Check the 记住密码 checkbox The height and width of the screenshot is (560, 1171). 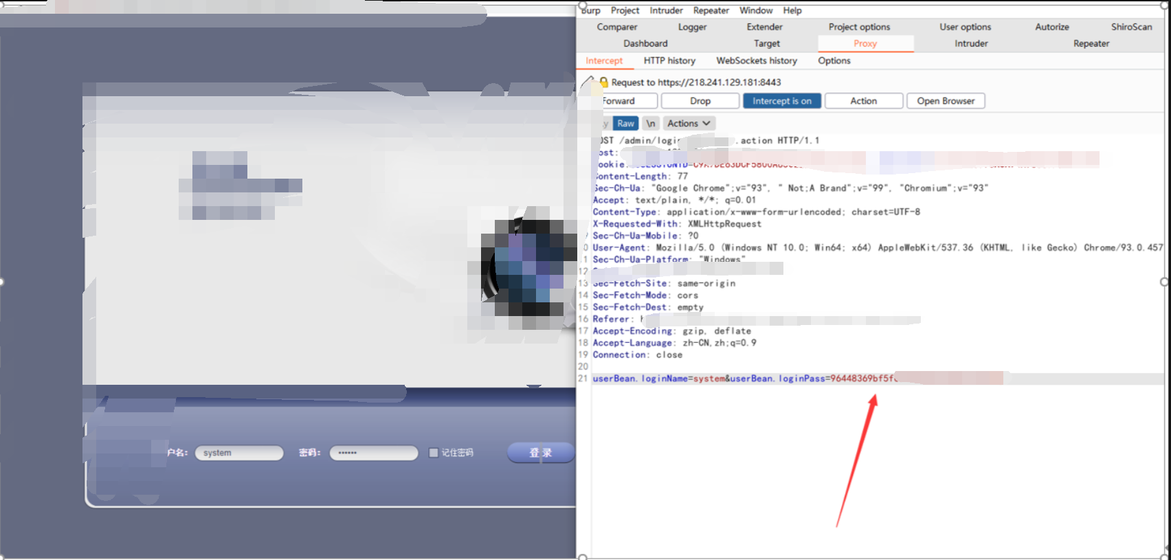[434, 453]
